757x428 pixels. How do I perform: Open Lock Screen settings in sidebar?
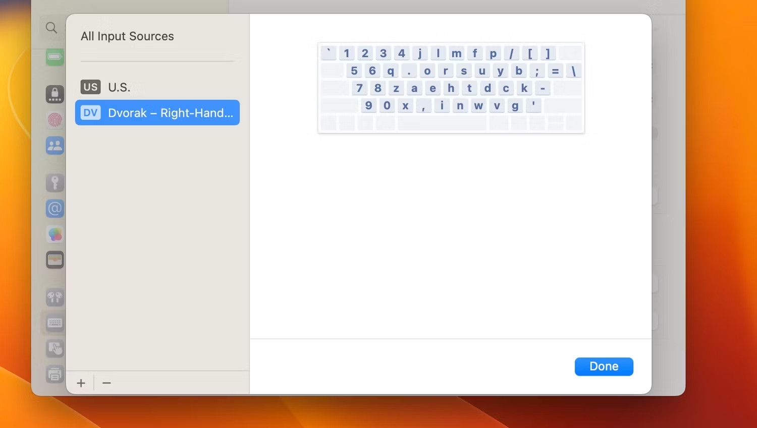tap(55, 94)
